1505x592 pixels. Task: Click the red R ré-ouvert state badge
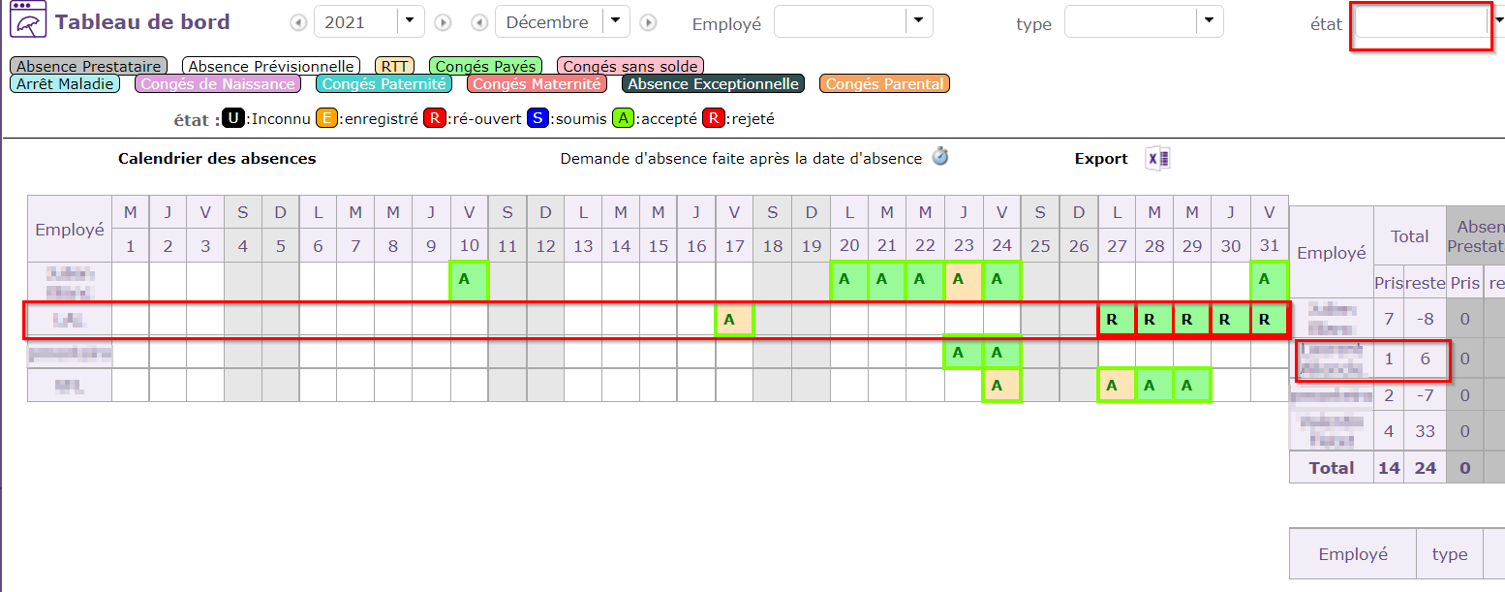tap(436, 119)
